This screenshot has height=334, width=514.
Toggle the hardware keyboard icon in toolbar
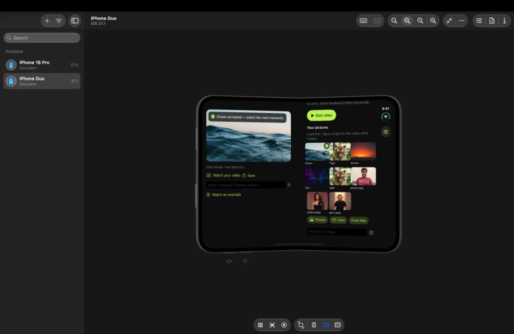tap(363, 20)
